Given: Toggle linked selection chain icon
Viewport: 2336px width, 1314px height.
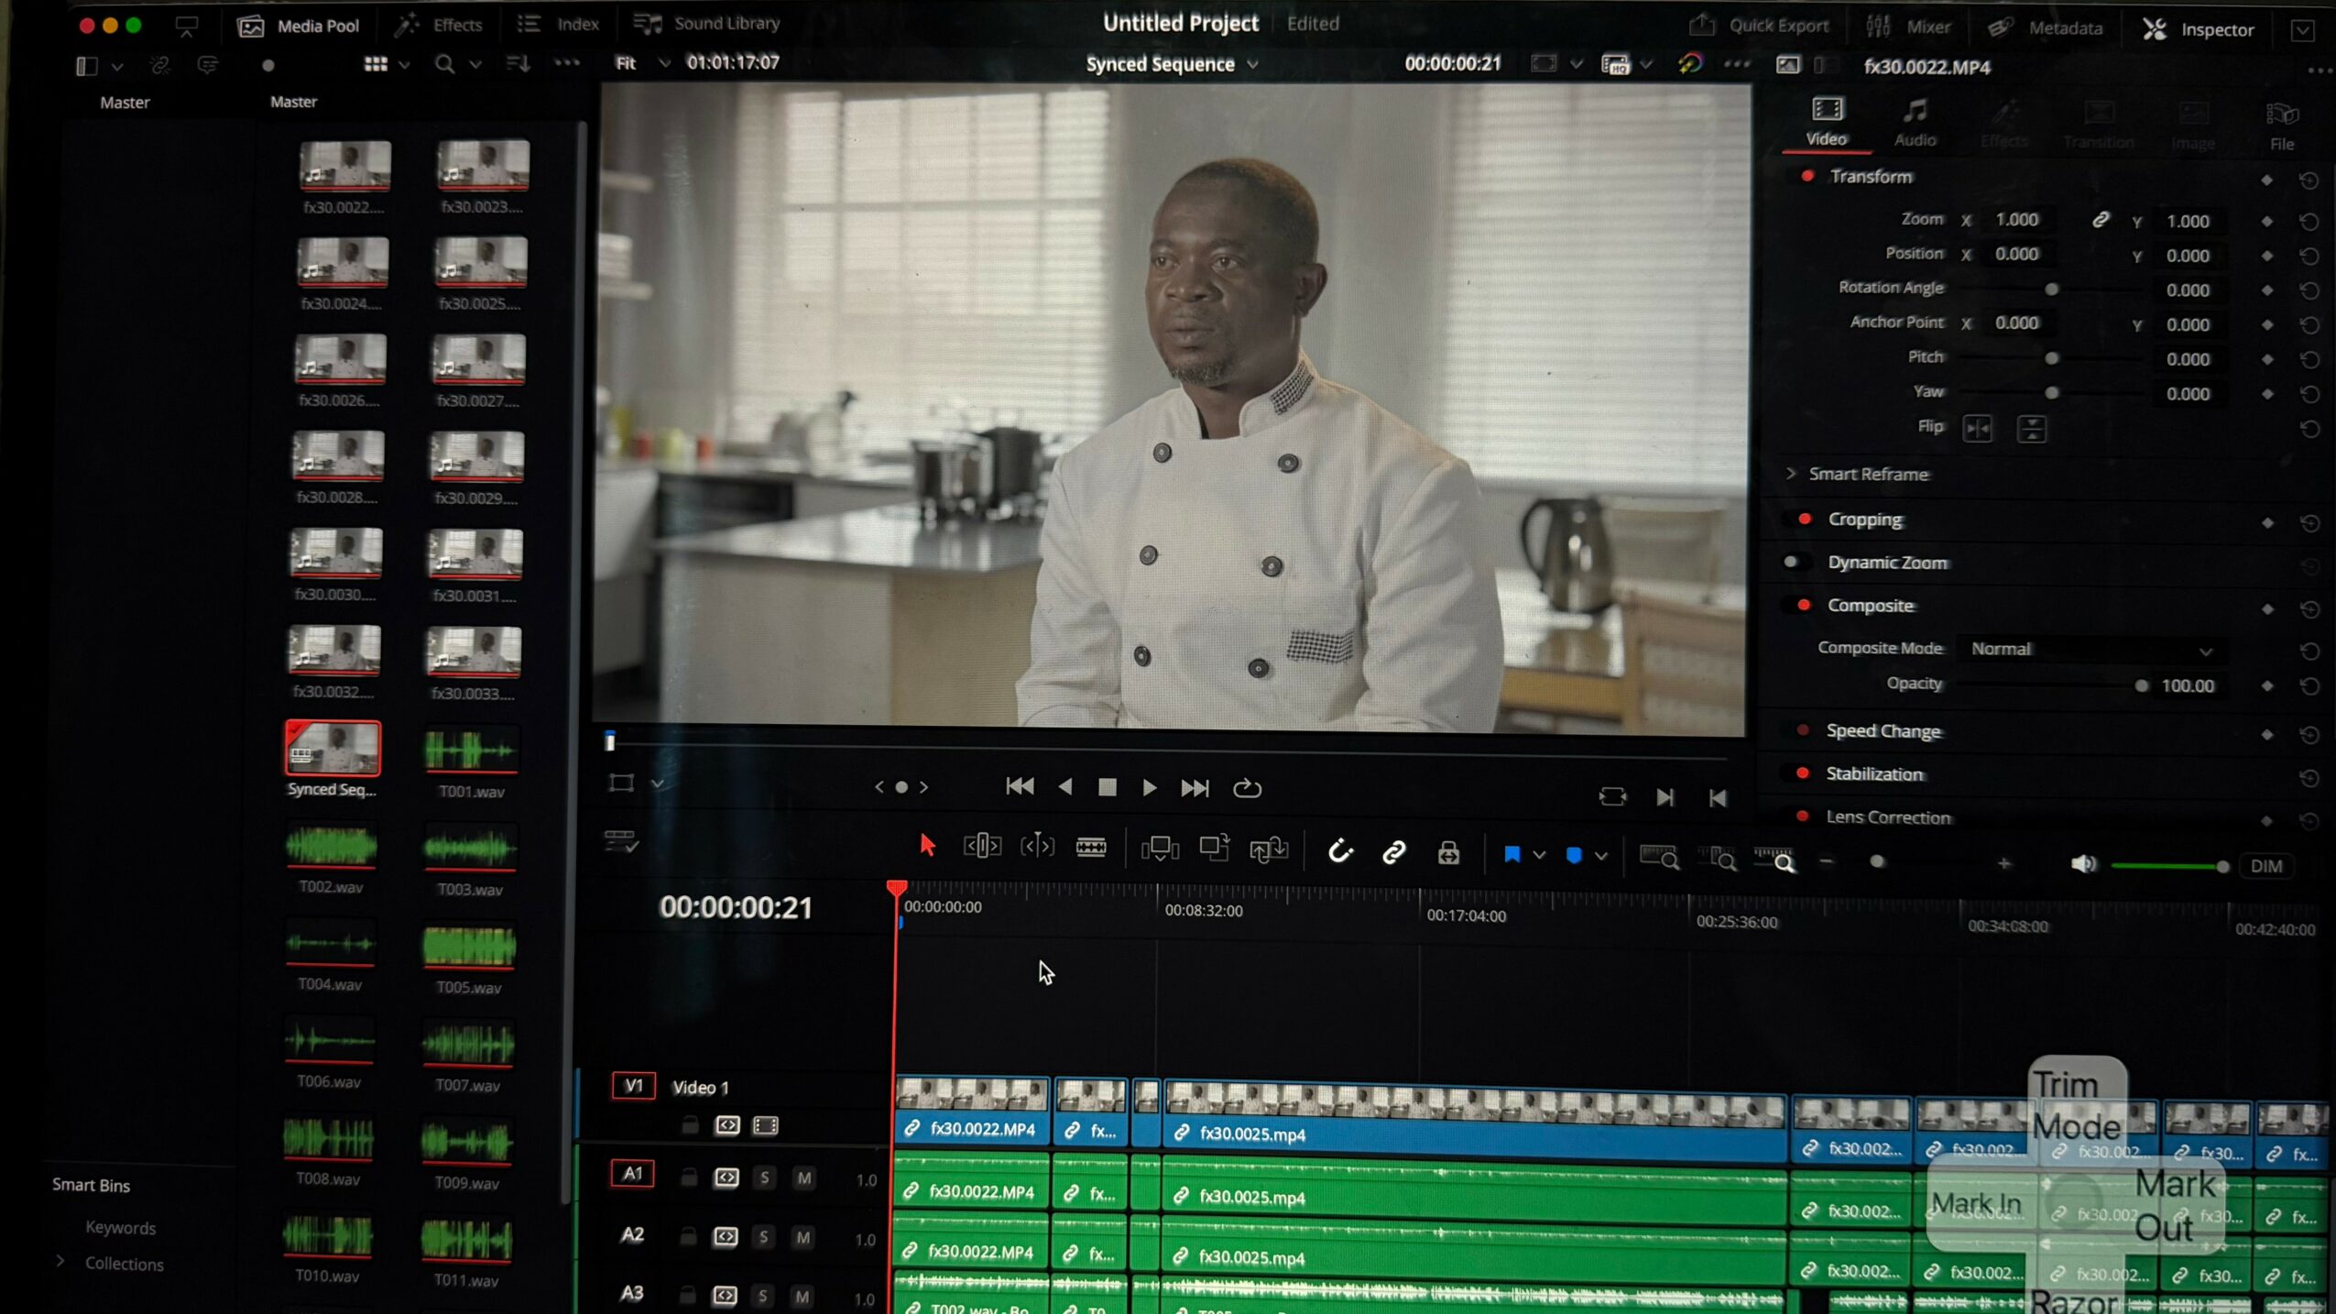Looking at the screenshot, I should 1393,852.
